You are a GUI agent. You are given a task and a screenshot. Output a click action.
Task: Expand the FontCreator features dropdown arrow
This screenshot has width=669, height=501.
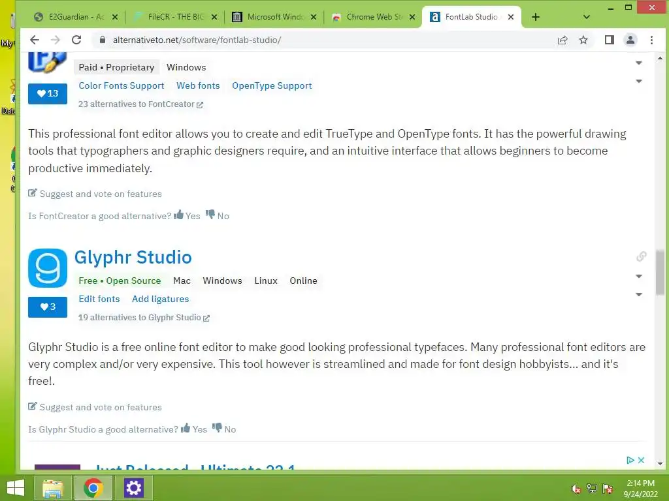639,82
